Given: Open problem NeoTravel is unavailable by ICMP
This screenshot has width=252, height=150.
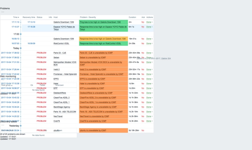Looking at the screenshot, I should (x=94, y=116).
